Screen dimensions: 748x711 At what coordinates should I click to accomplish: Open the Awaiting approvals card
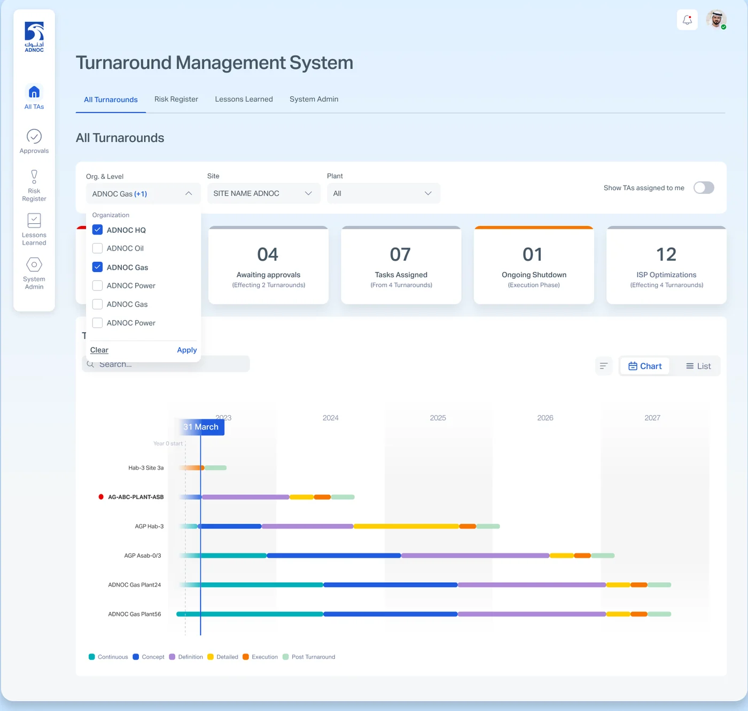pos(268,265)
